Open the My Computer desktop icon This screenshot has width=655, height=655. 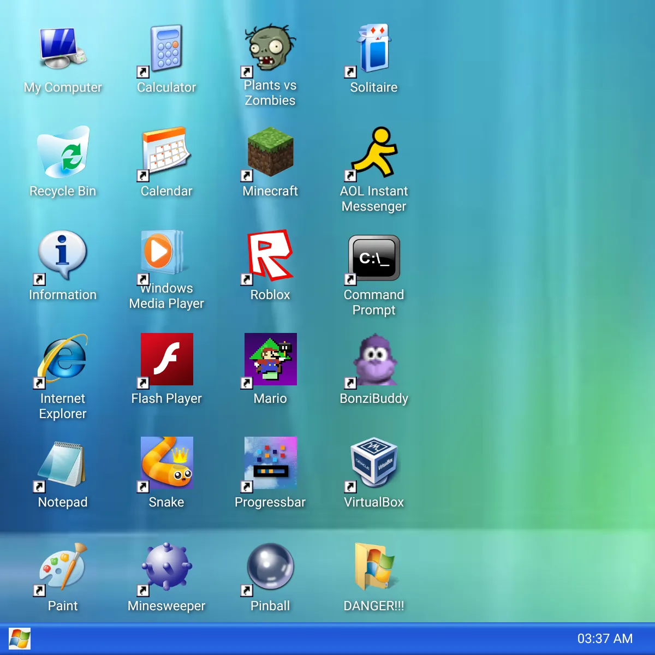point(63,48)
